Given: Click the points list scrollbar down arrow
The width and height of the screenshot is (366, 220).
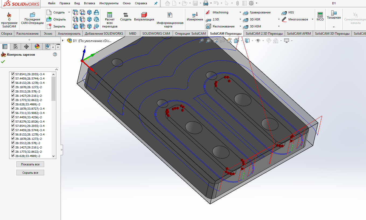Looking at the screenshot, I should (53, 156).
